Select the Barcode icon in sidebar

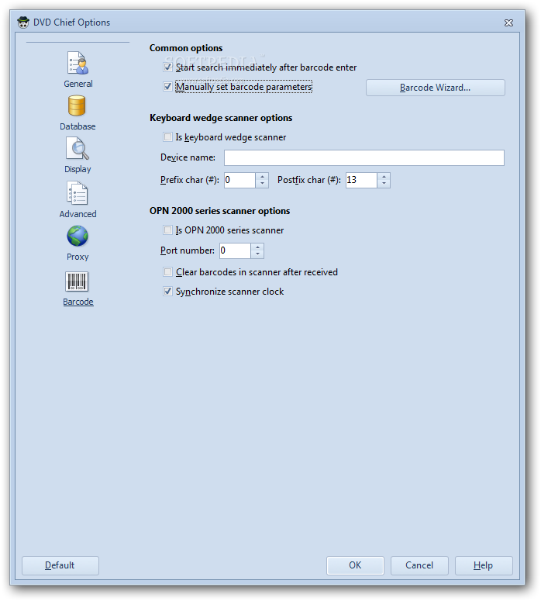click(x=77, y=282)
